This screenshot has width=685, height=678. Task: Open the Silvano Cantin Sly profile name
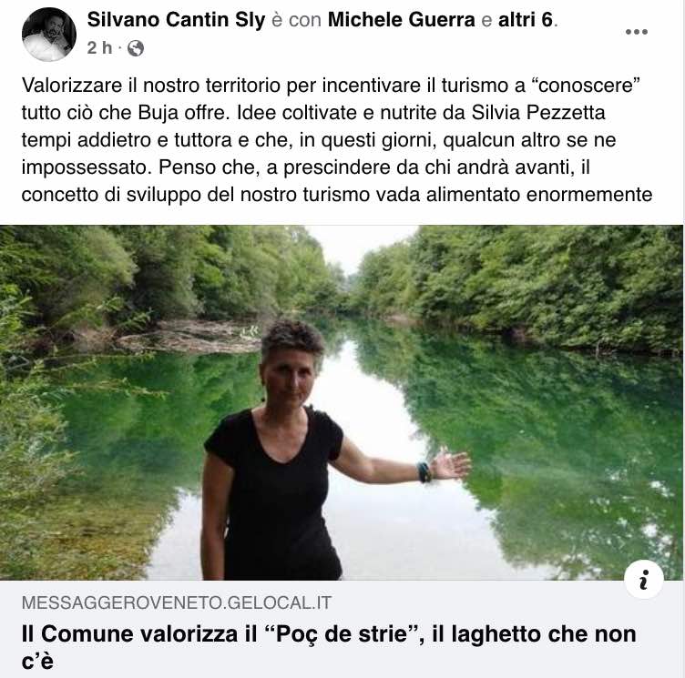pyautogui.click(x=176, y=20)
